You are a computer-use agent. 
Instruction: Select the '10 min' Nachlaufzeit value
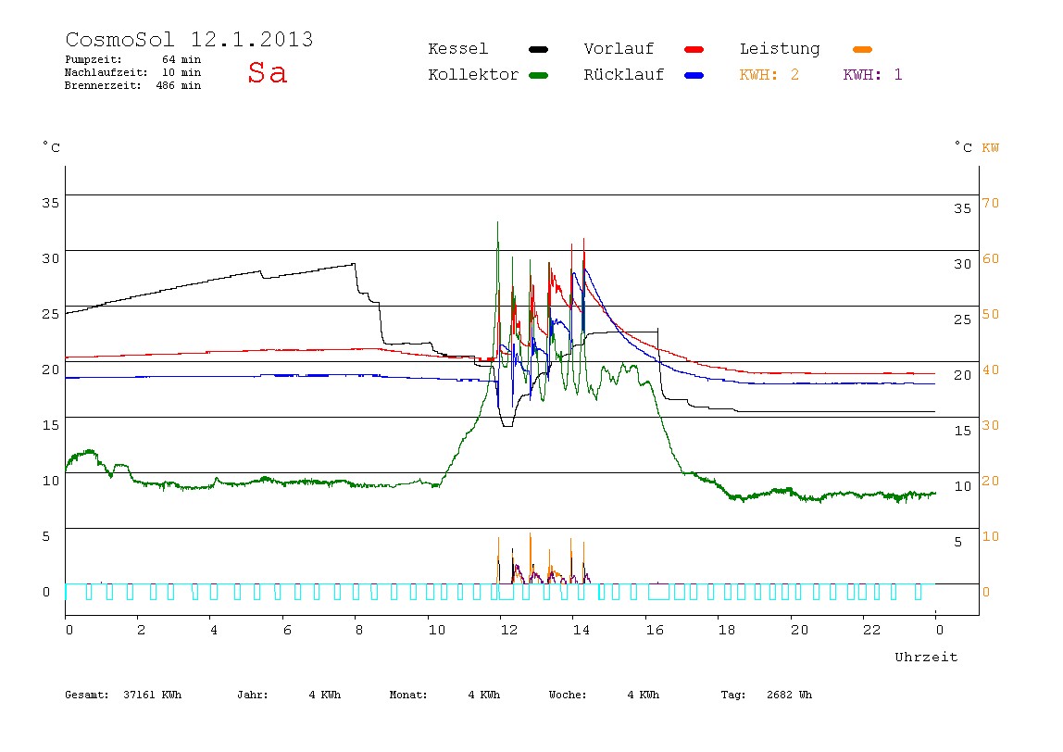[x=181, y=72]
